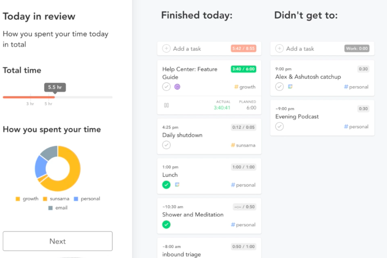387x258 pixels.
Task: Click the plus icon in Finished today
Action: [166, 48]
